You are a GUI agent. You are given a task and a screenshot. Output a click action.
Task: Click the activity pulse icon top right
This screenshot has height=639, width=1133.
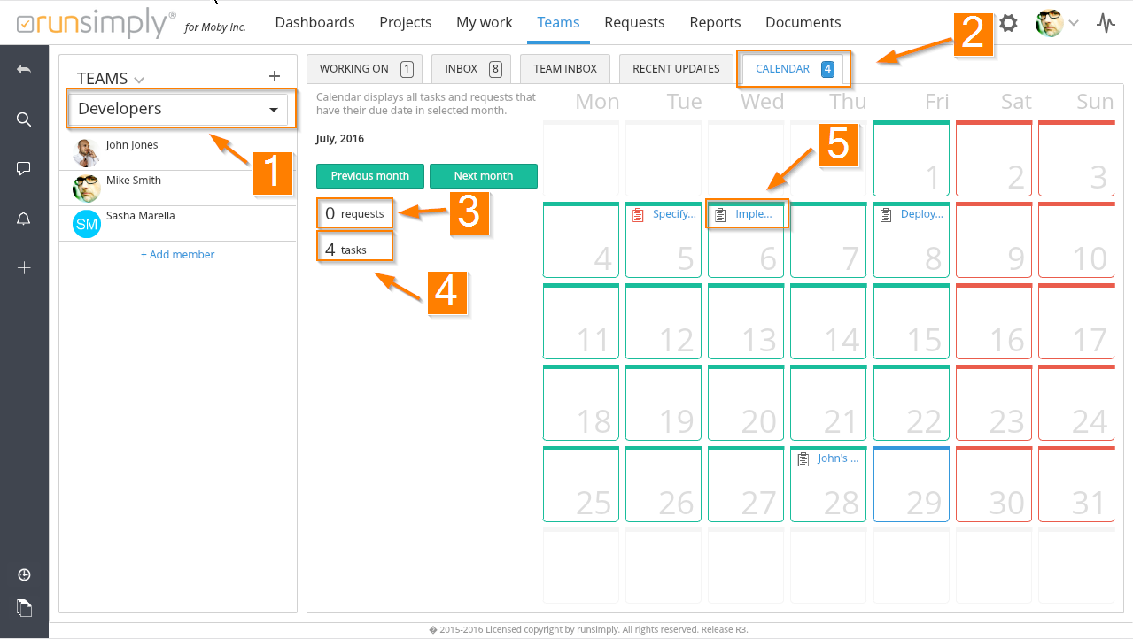1106,23
